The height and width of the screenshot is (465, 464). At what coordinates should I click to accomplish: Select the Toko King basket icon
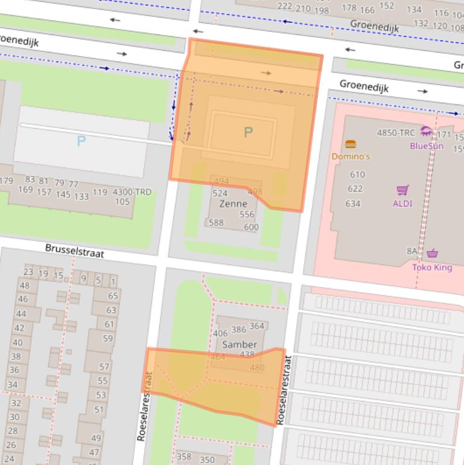[x=432, y=254]
